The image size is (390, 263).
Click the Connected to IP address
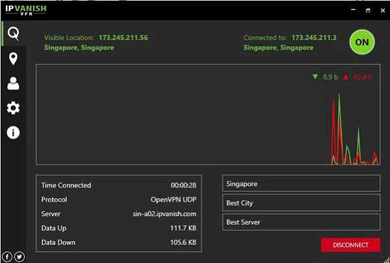314,38
